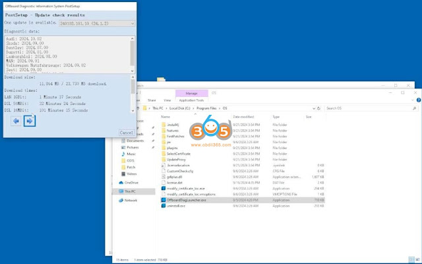Click down arrow of download info scrollbar
Image resolution: width=422 pixels, height=264 pixels.
pyautogui.click(x=133, y=110)
